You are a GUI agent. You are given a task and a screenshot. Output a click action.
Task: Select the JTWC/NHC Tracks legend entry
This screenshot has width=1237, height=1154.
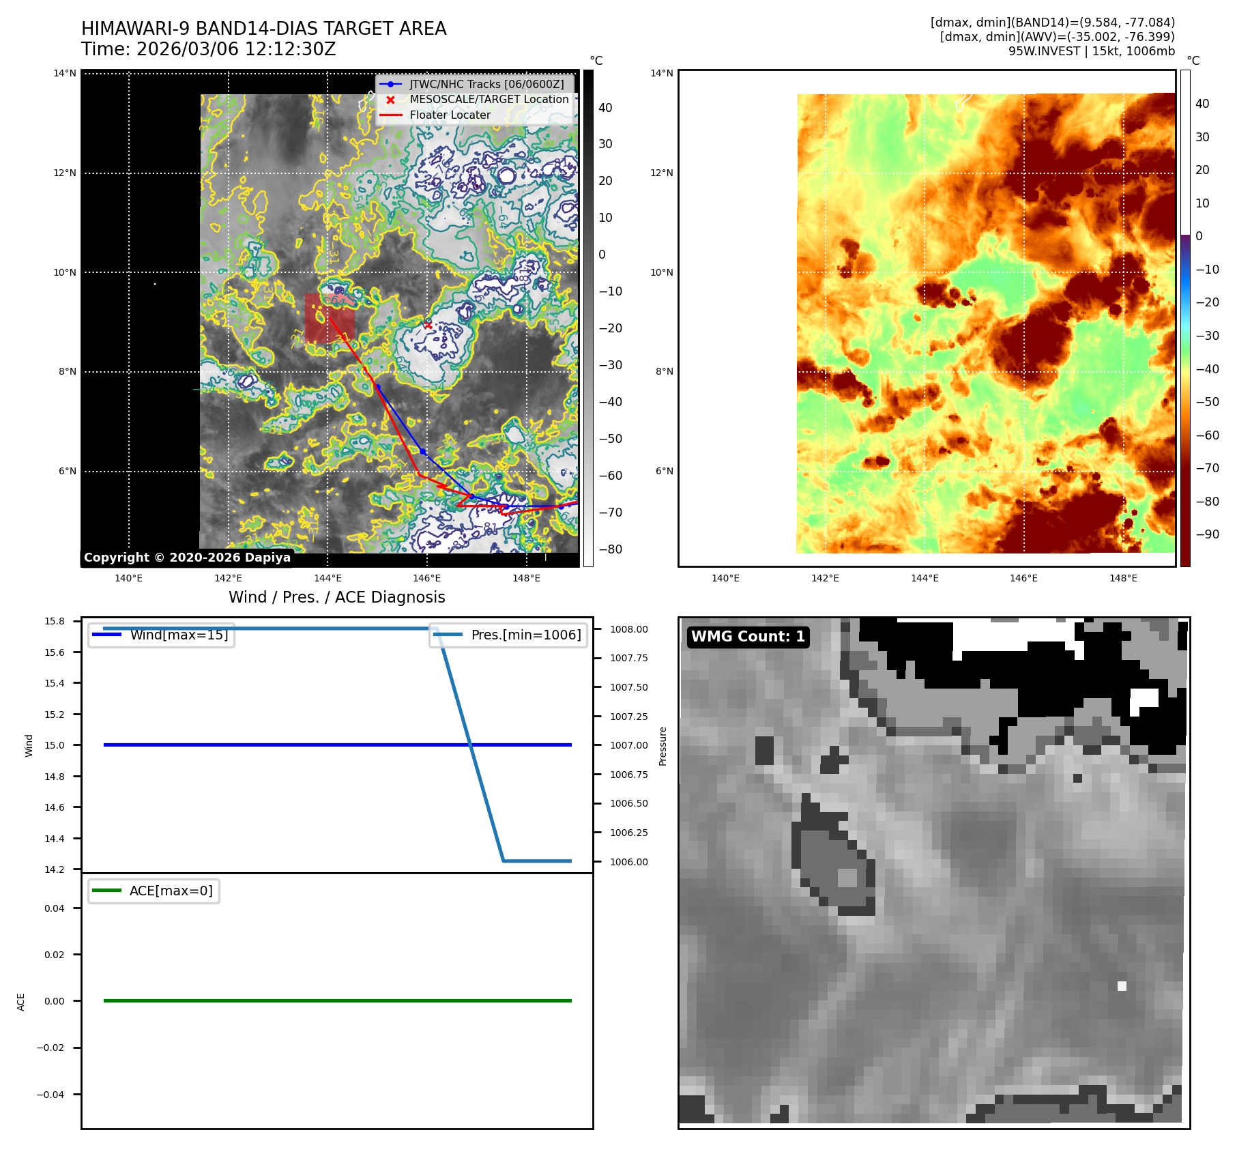click(486, 85)
